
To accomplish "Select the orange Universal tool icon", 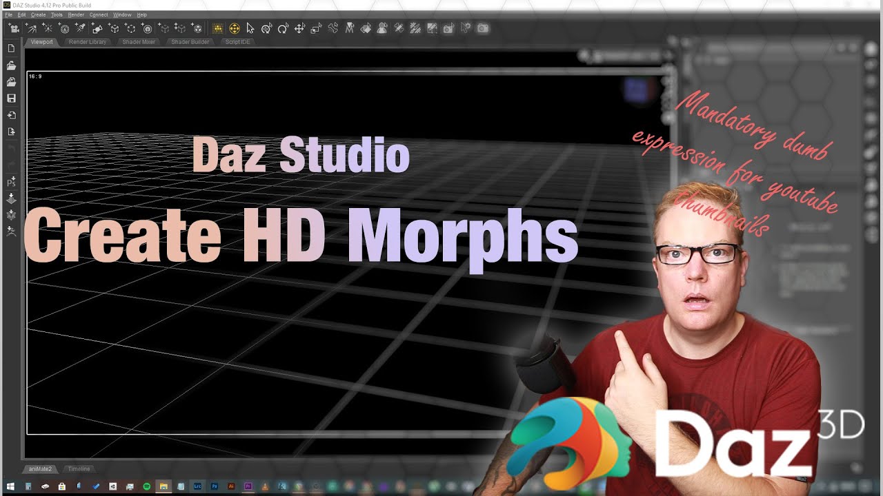I will (x=235, y=28).
